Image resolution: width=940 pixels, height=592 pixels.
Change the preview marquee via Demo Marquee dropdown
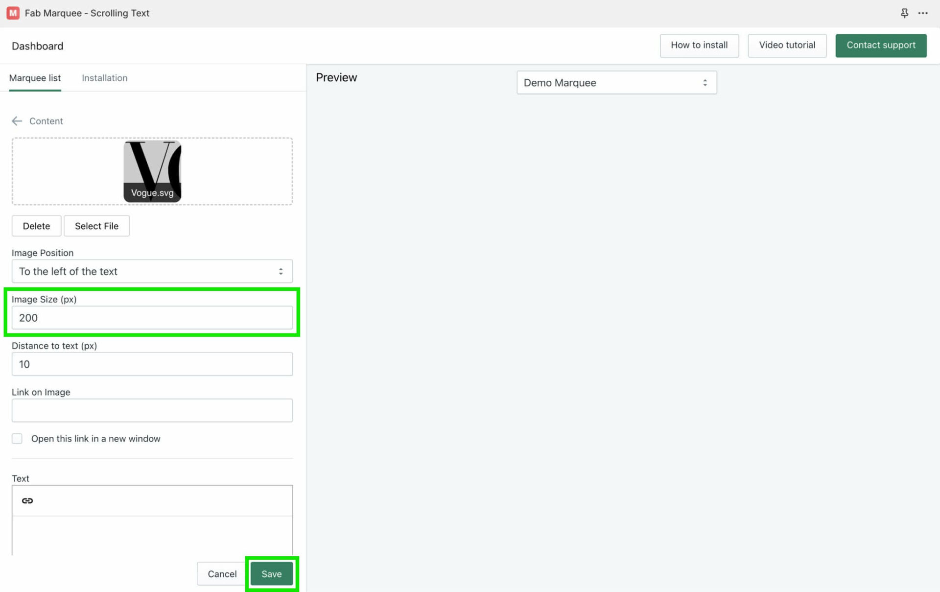click(616, 82)
